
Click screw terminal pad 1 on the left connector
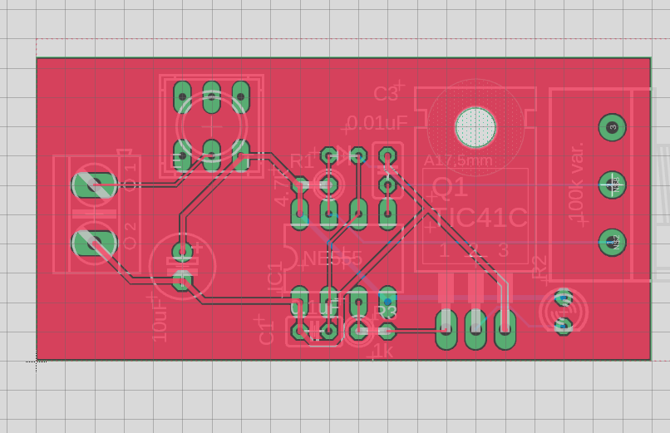click(92, 185)
